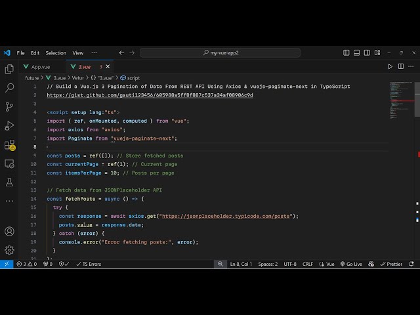Click the Run play icon in editor toolbar

390,66
